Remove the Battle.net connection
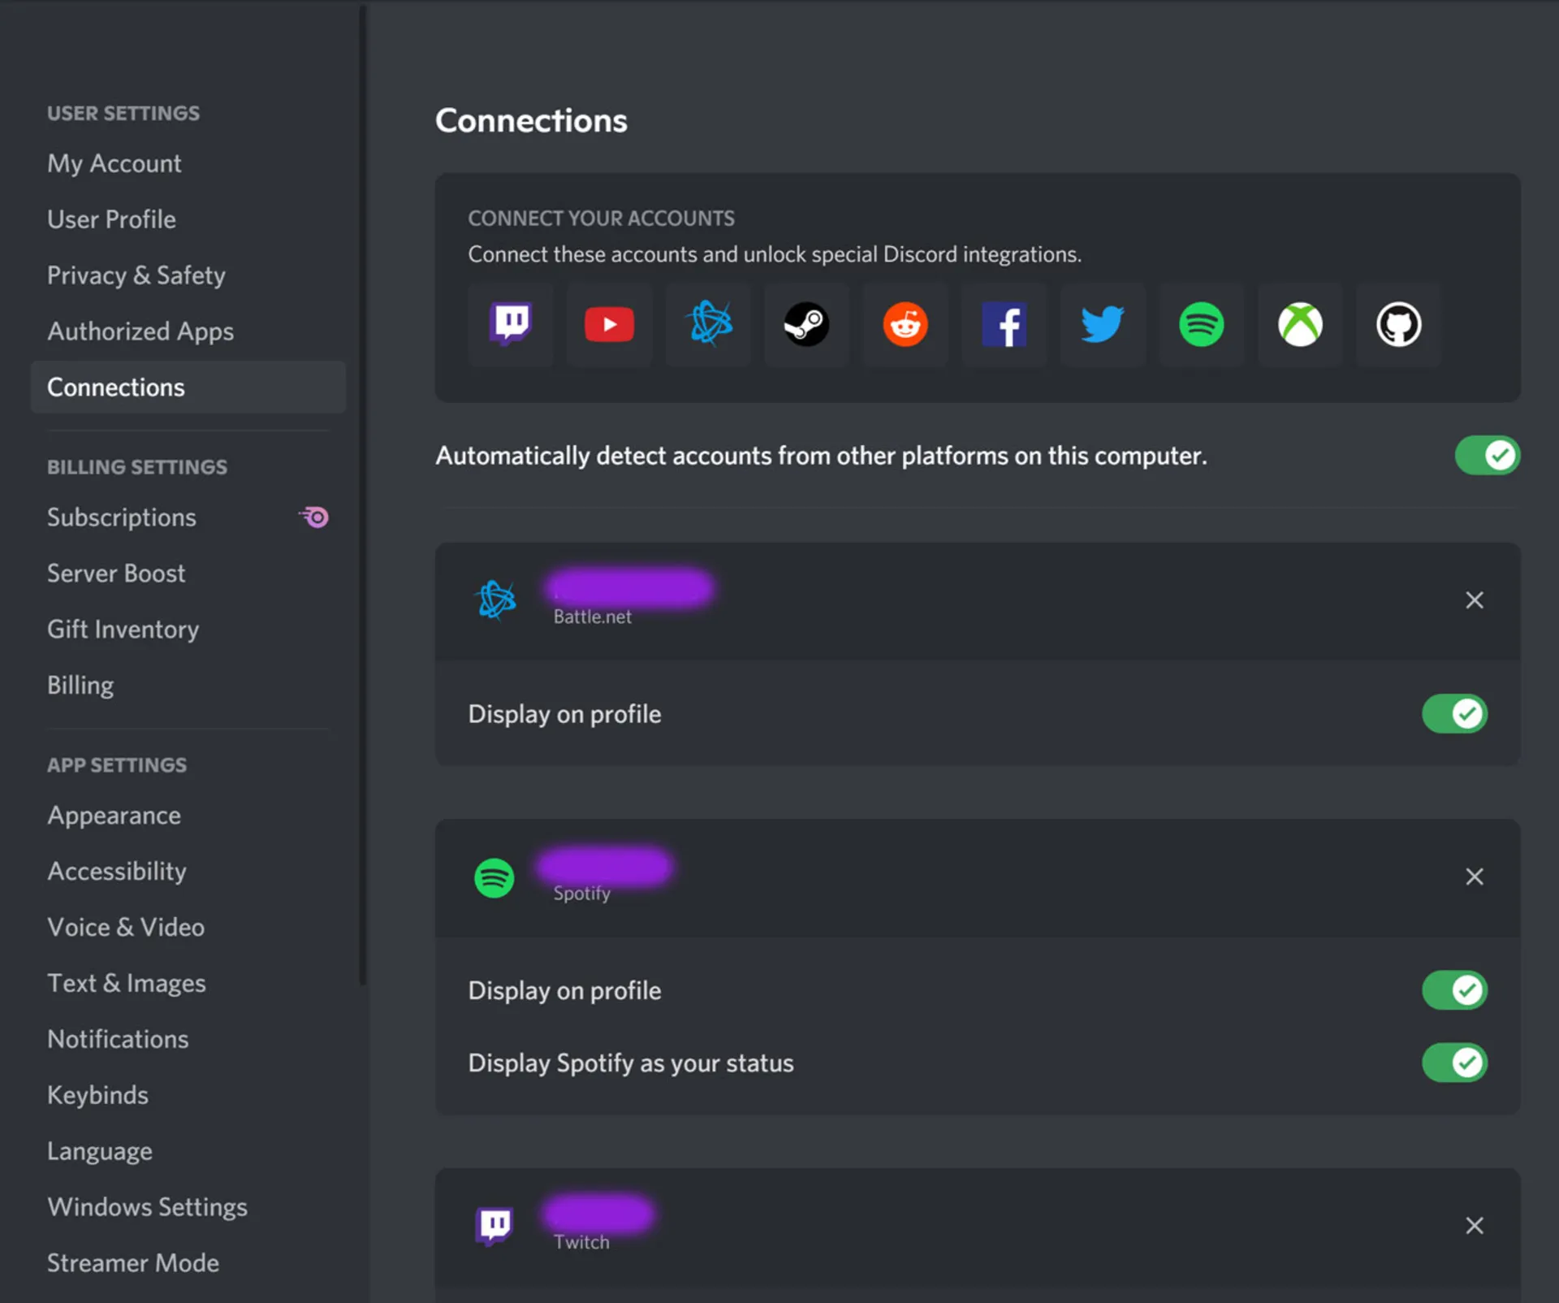This screenshot has width=1559, height=1303. (x=1474, y=600)
